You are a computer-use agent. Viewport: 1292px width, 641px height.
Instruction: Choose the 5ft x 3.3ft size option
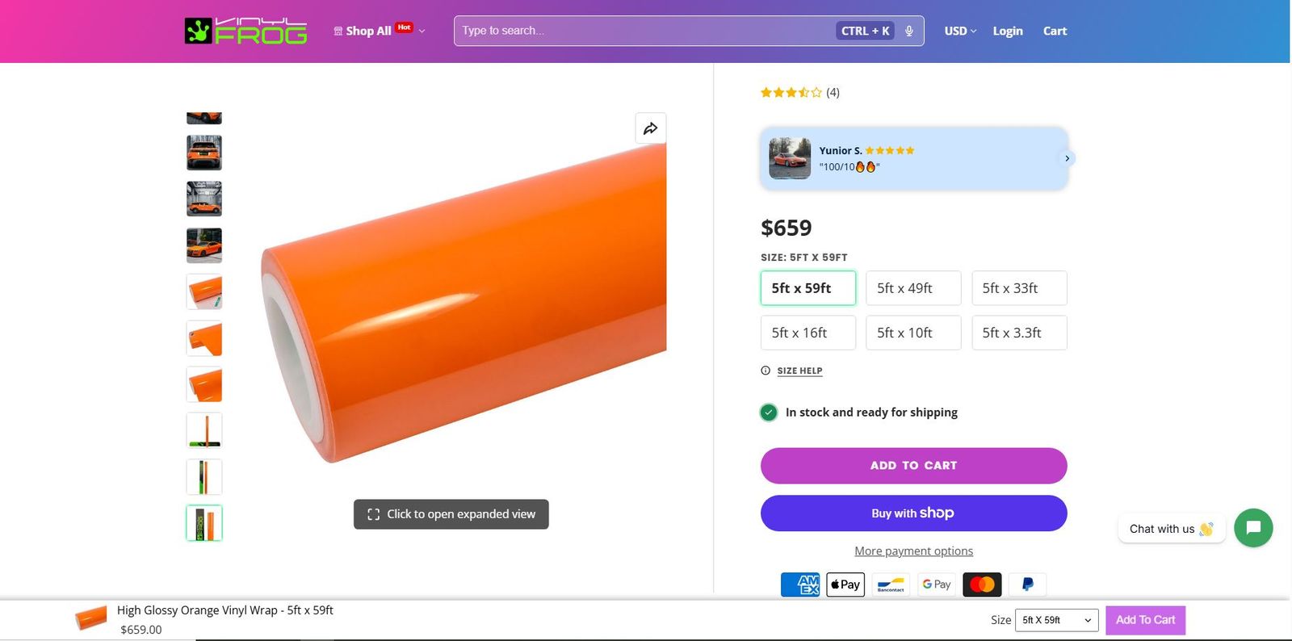[1019, 333]
